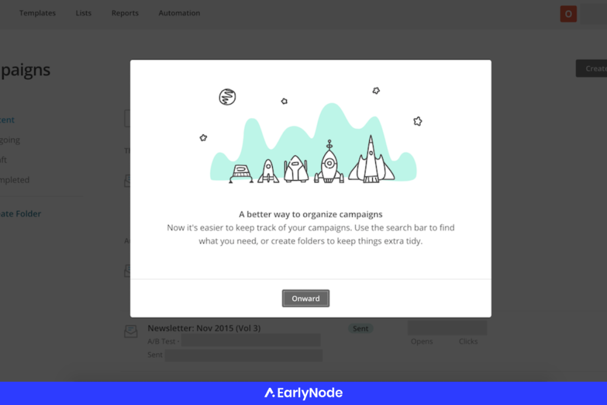Select the Completed sidebar filter
This screenshot has width=607, height=405.
(x=14, y=180)
